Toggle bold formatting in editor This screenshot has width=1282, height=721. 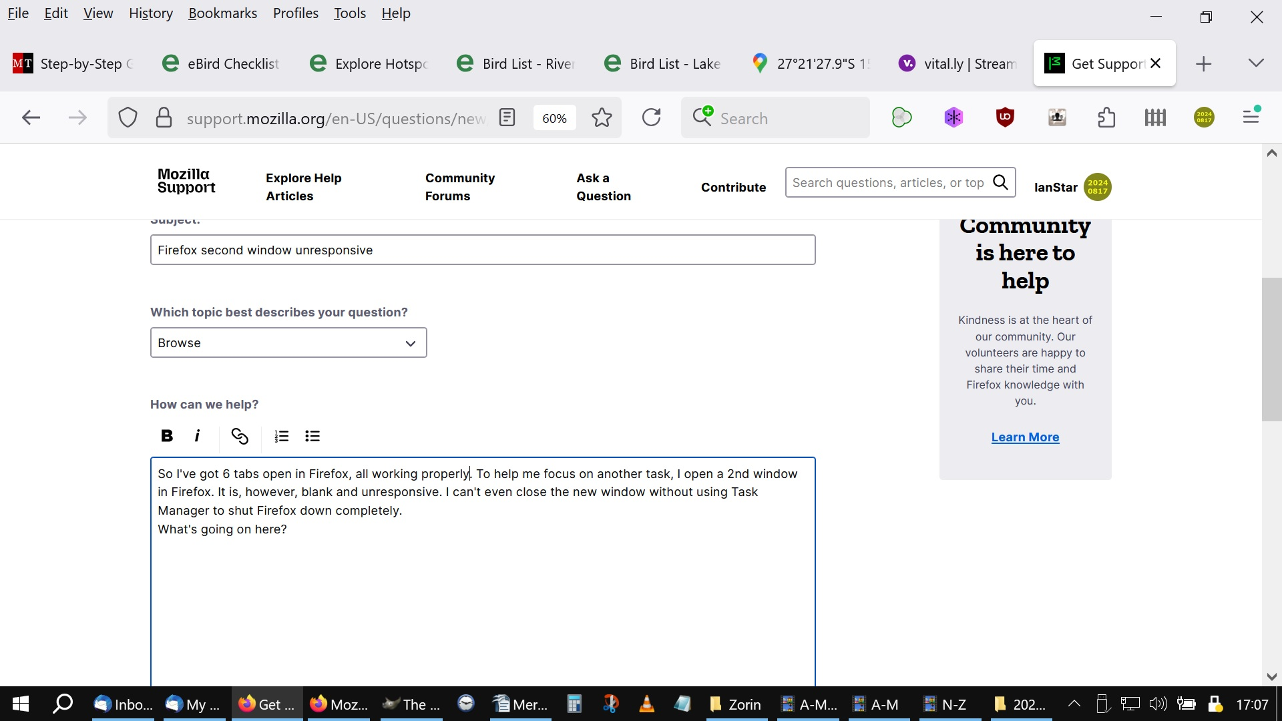[167, 436]
